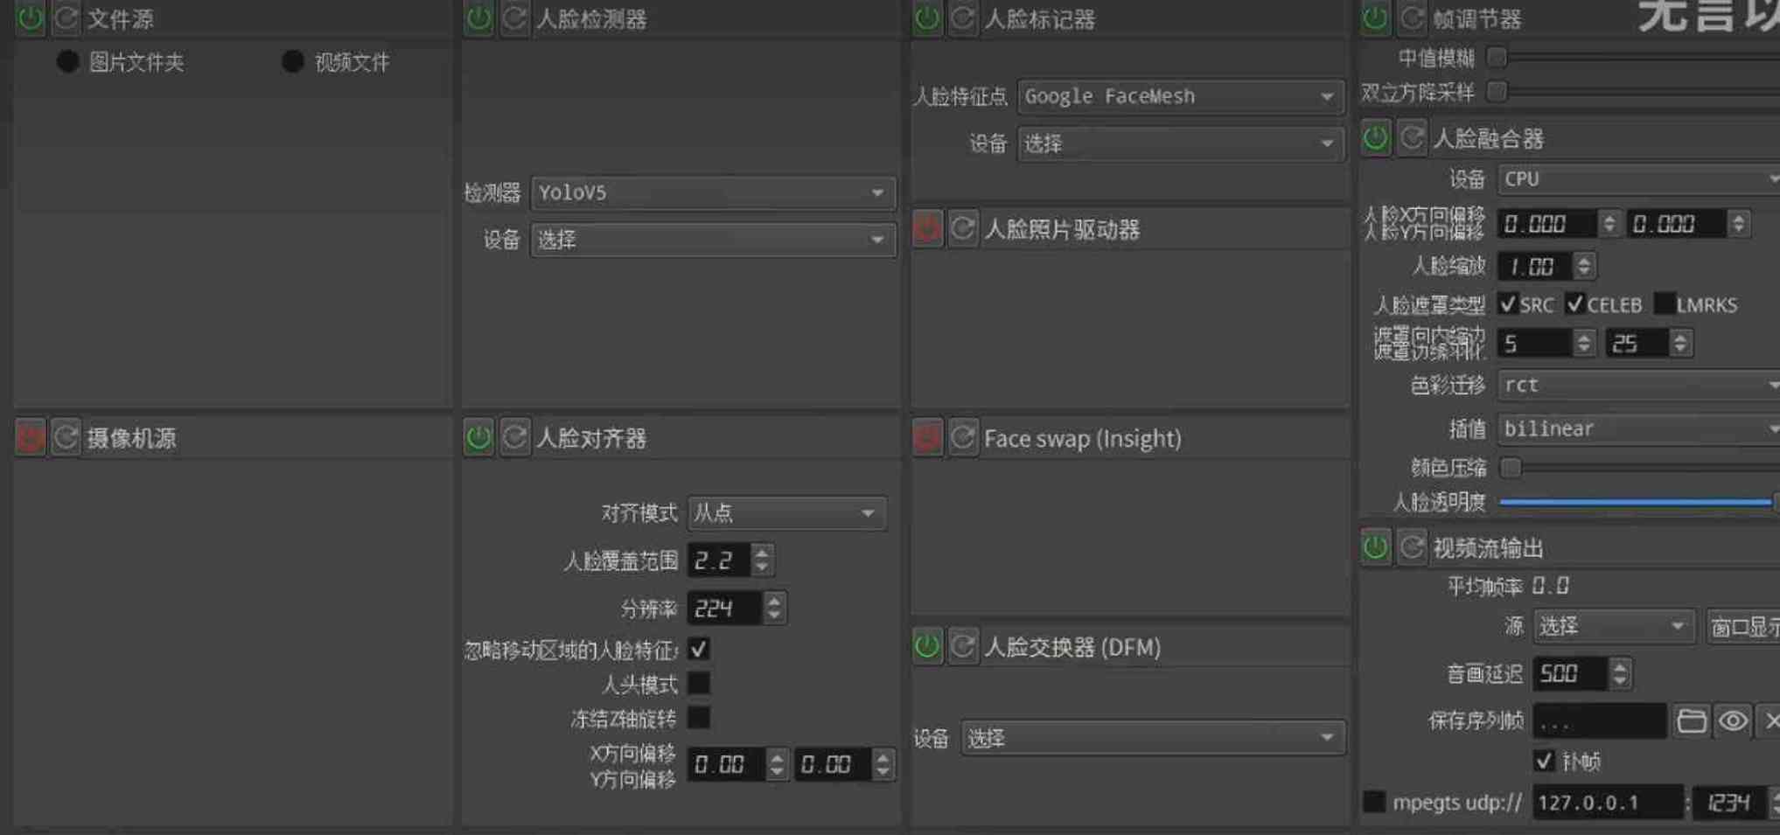Reset the 人脸检测器 module settings

(514, 18)
